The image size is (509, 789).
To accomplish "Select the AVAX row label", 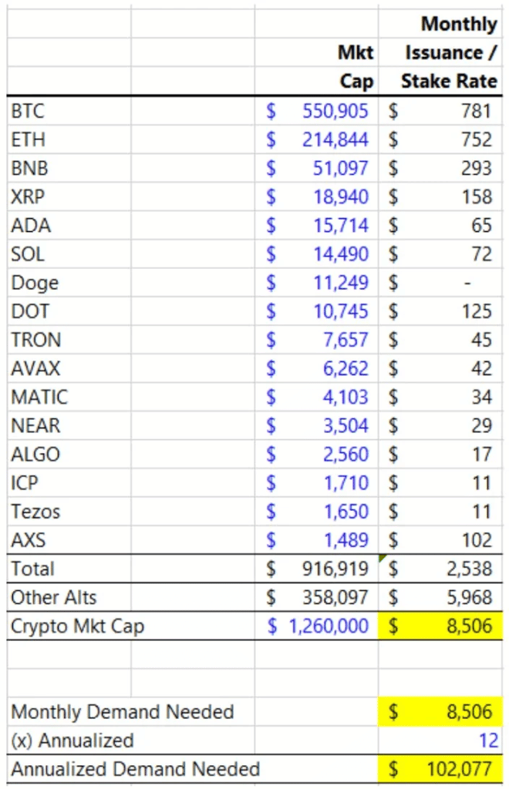I will 35,369.
